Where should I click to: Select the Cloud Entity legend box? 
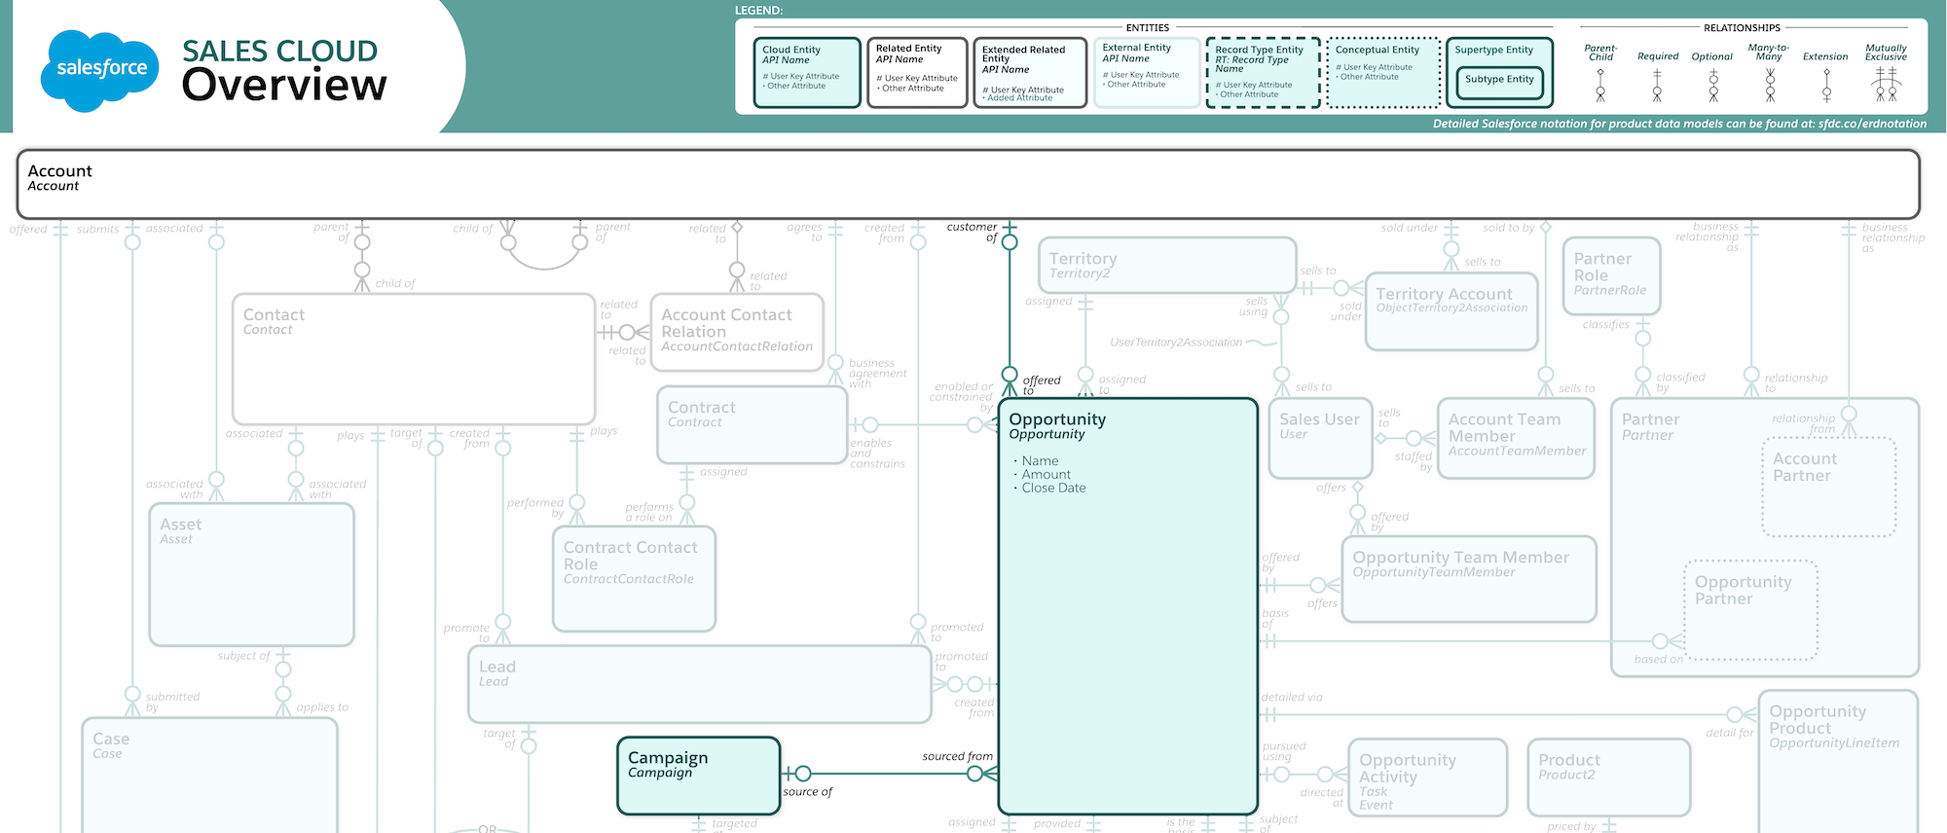click(x=807, y=72)
